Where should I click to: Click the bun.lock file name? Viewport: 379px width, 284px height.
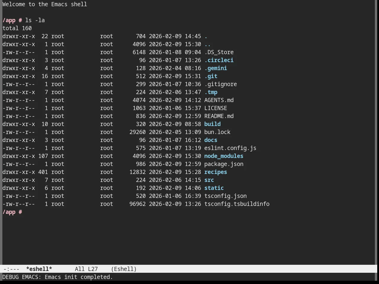(x=217, y=132)
